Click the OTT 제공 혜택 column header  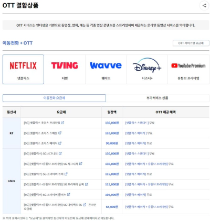click(165, 112)
